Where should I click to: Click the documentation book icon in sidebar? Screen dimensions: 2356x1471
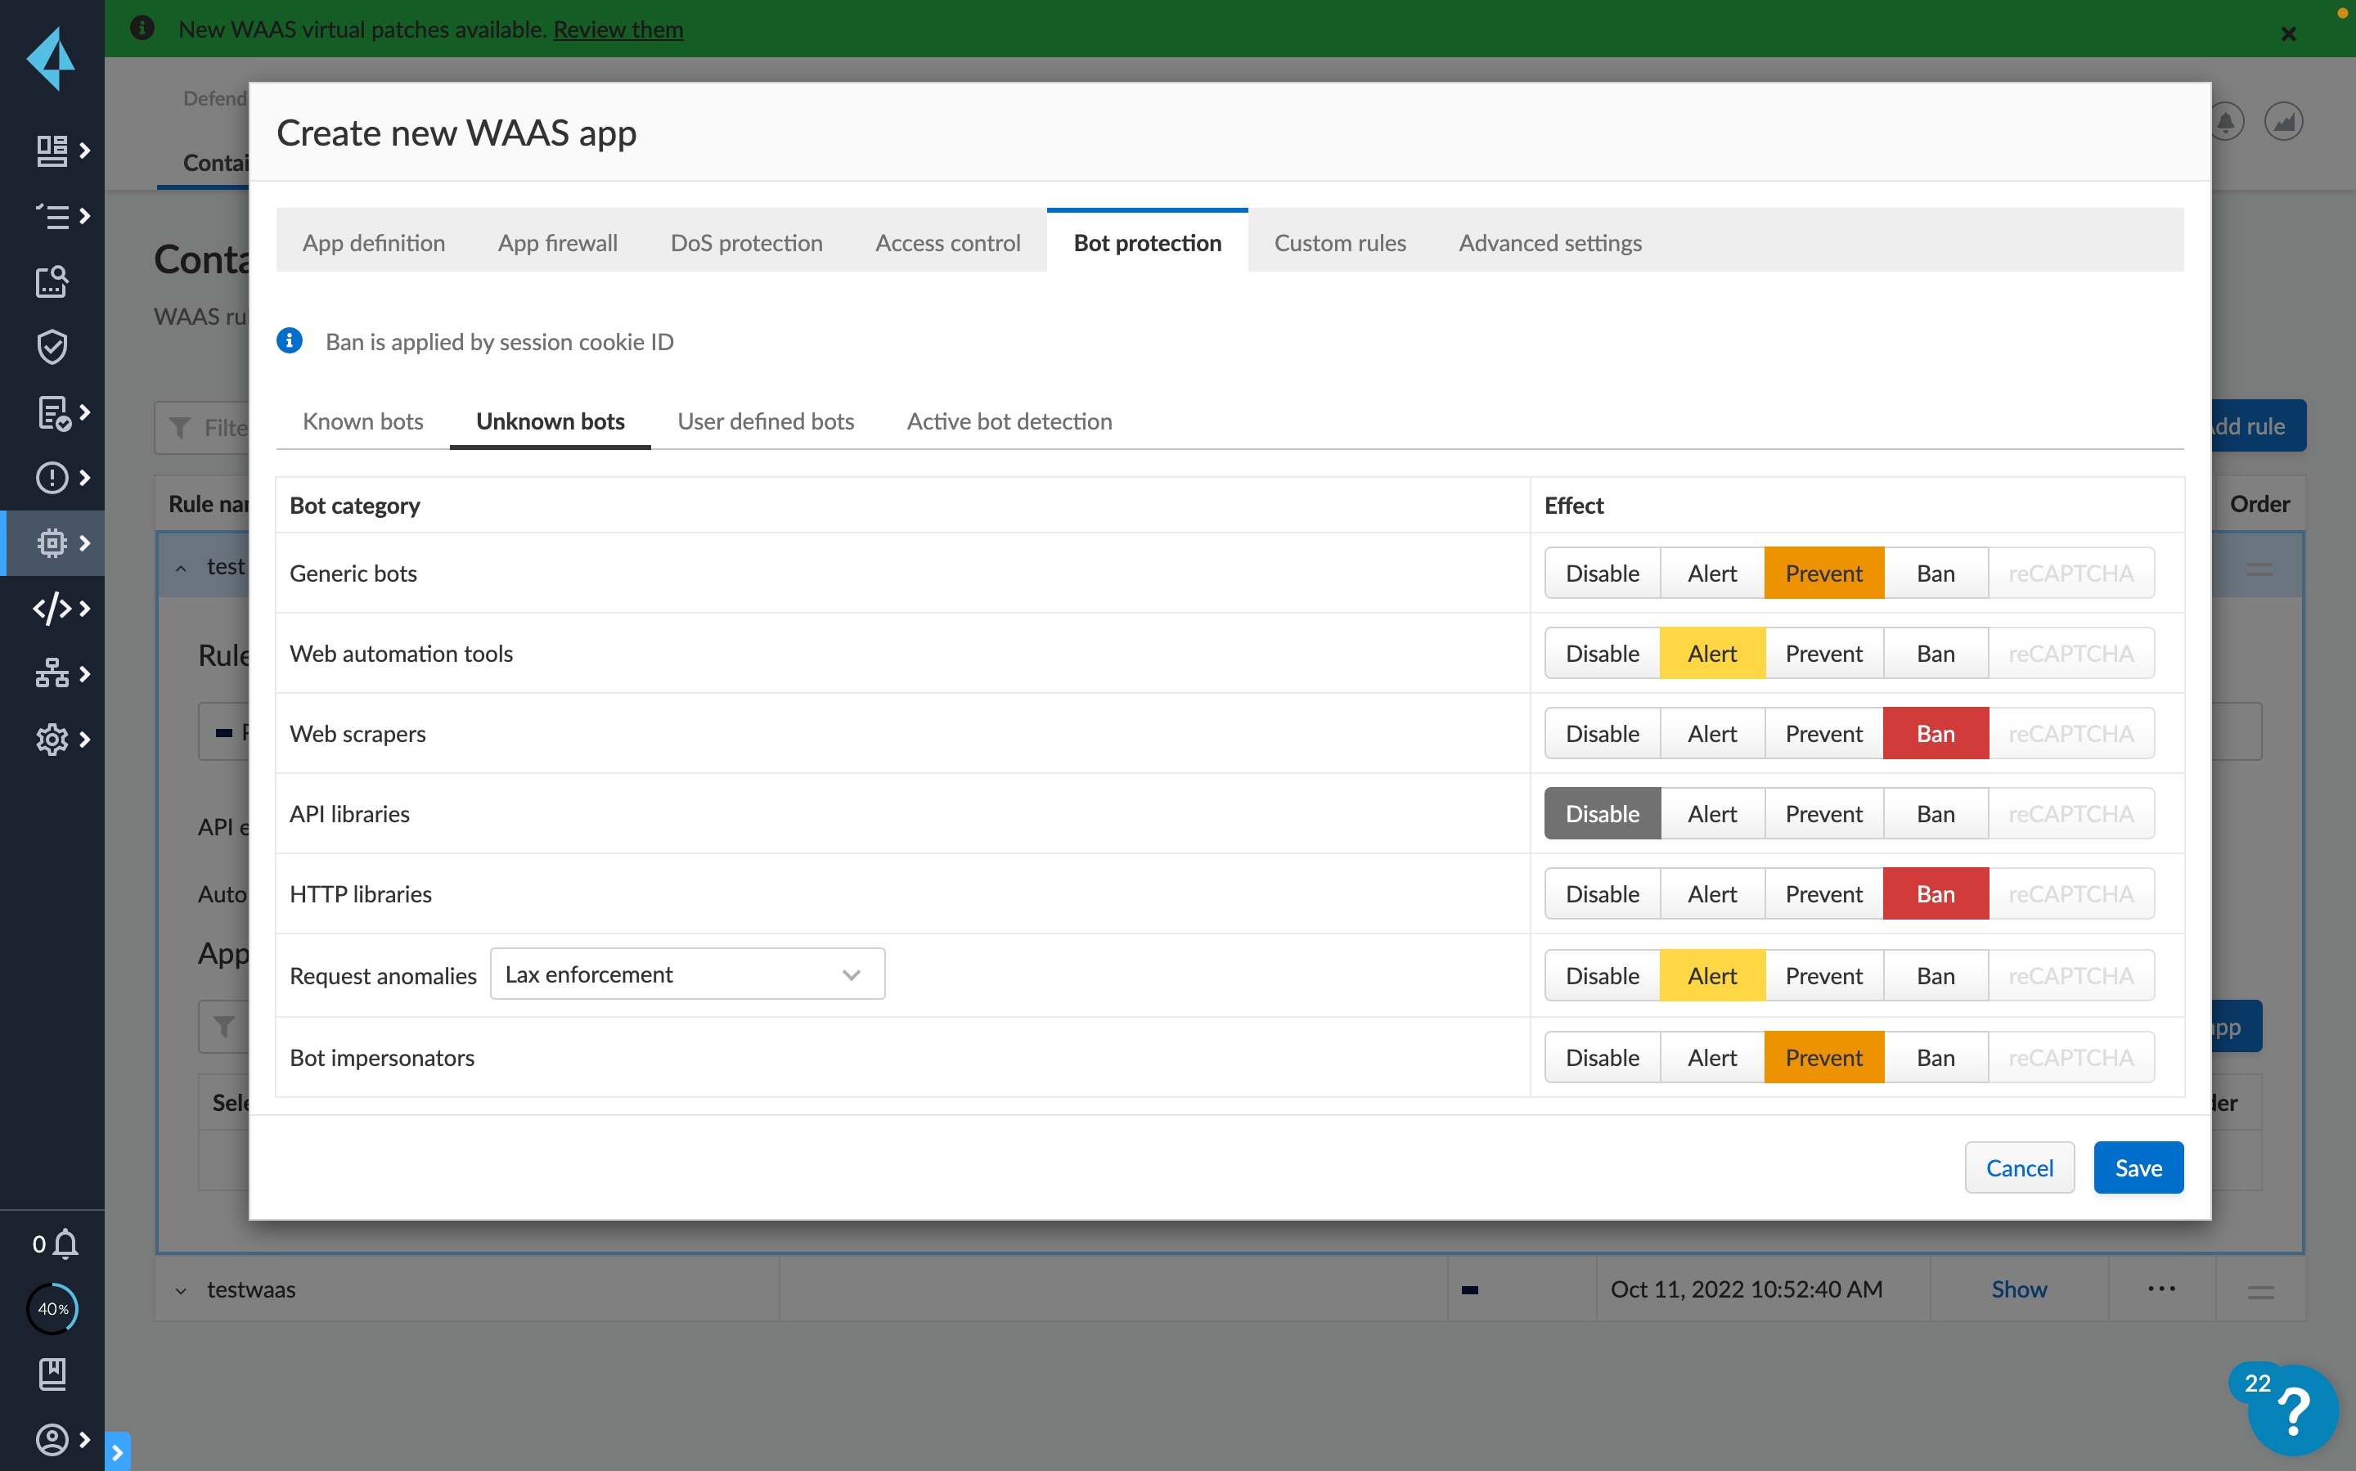[53, 1374]
